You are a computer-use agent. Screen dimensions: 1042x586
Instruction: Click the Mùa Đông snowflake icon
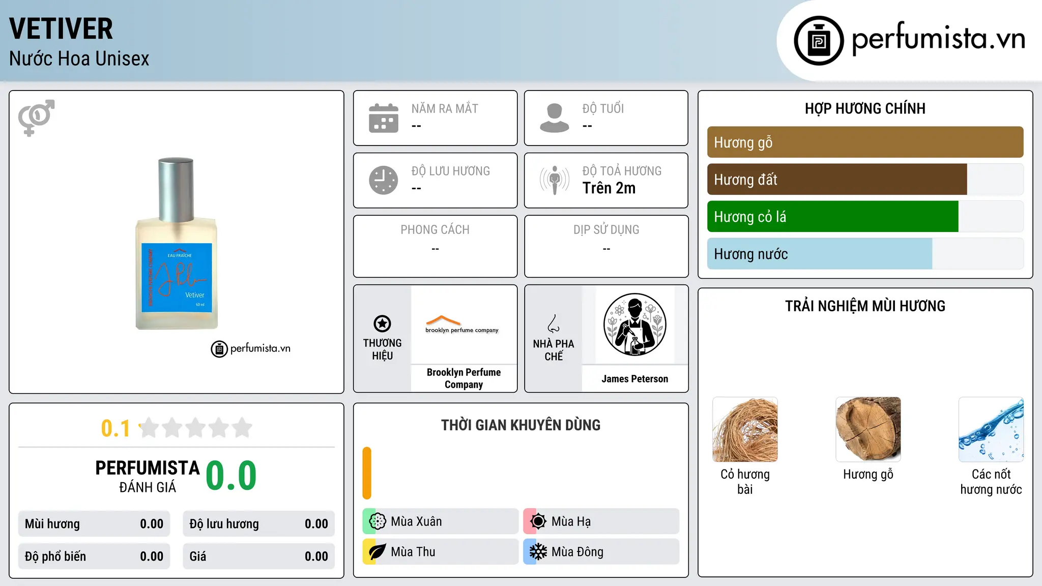pos(538,552)
